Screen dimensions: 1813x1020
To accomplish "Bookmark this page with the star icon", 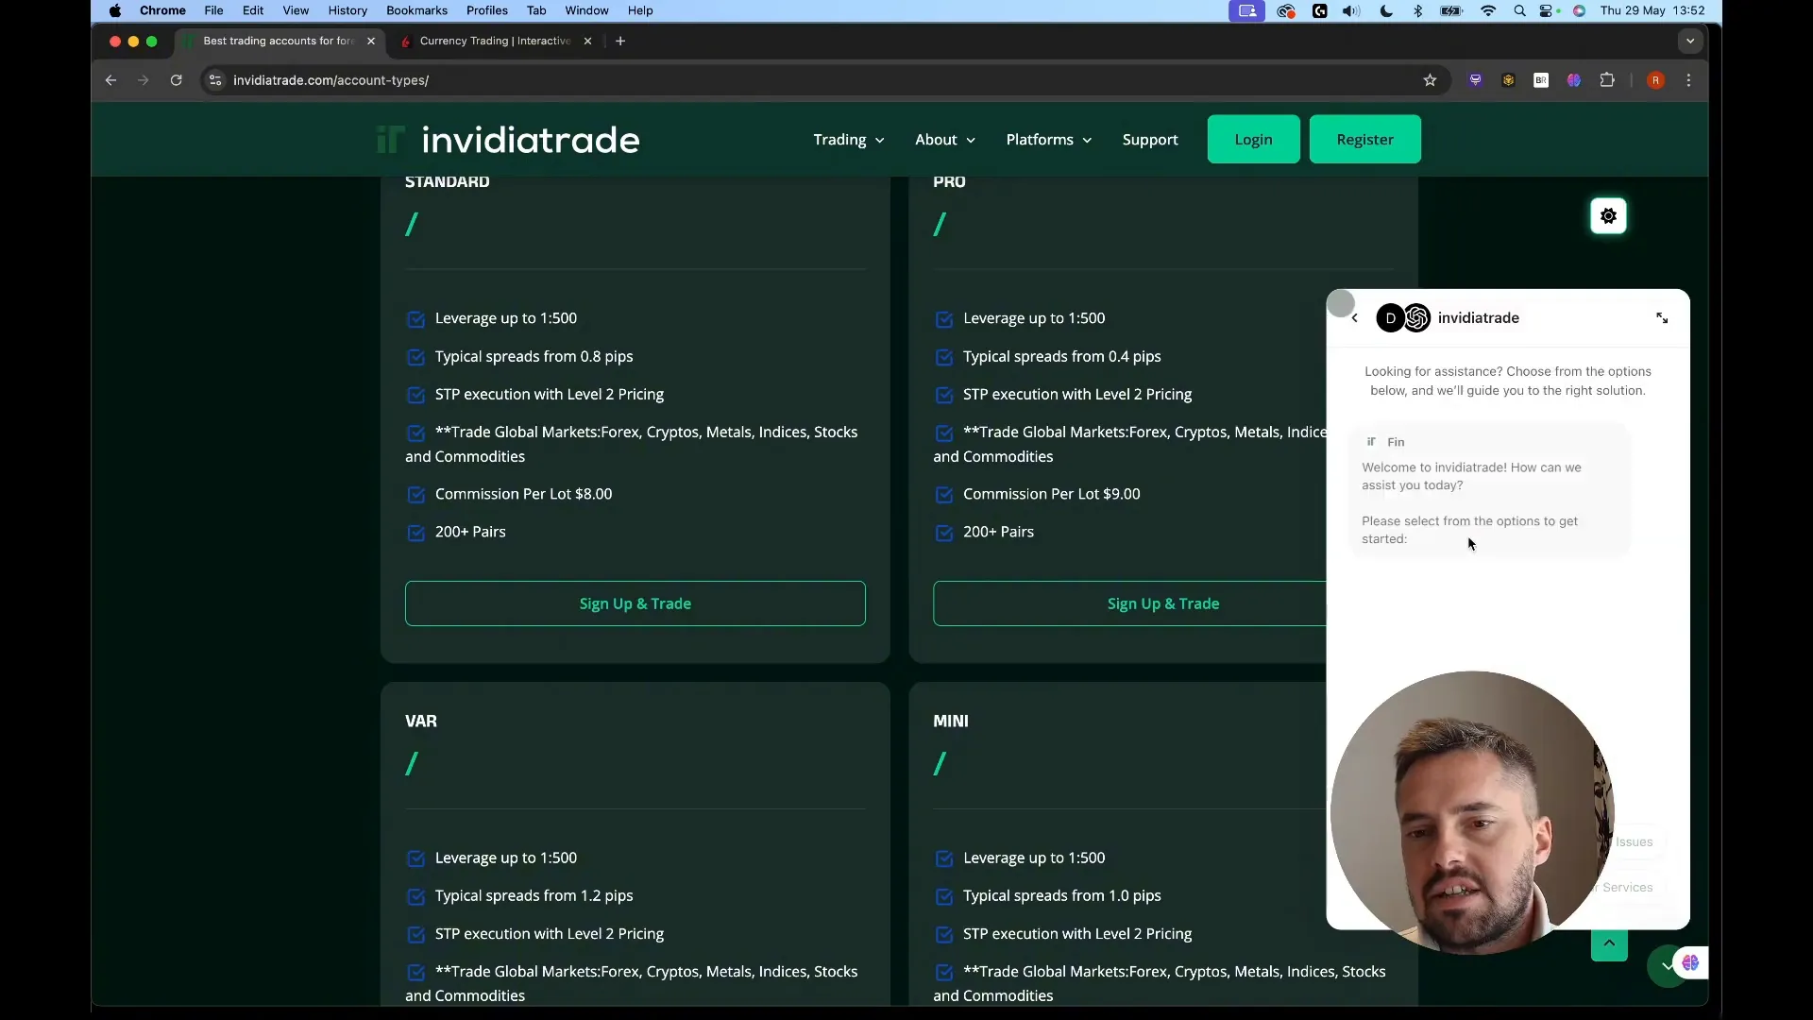I will tap(1430, 80).
